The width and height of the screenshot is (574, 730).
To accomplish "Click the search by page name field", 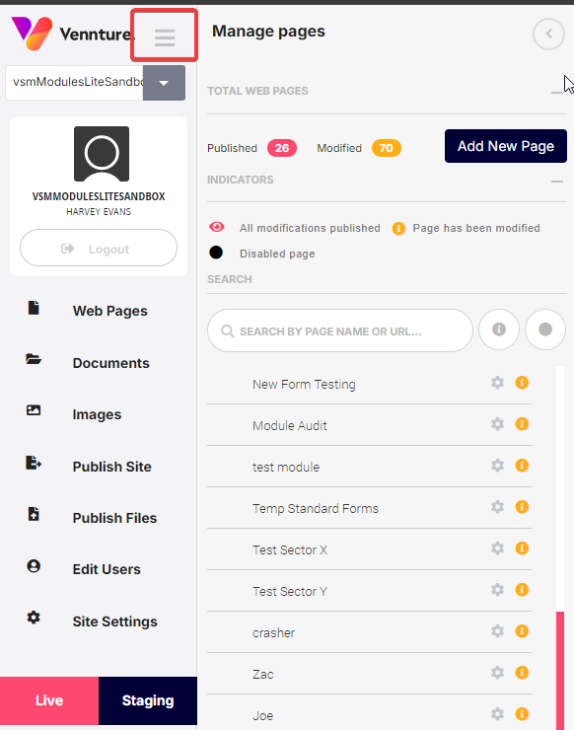I will 340,331.
